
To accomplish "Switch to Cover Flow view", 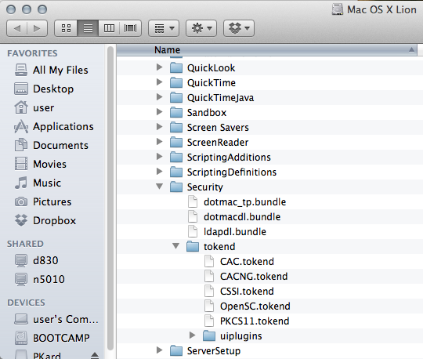I will 130,28.
